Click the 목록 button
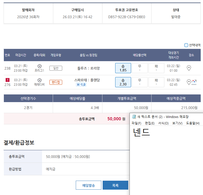 click(115, 185)
